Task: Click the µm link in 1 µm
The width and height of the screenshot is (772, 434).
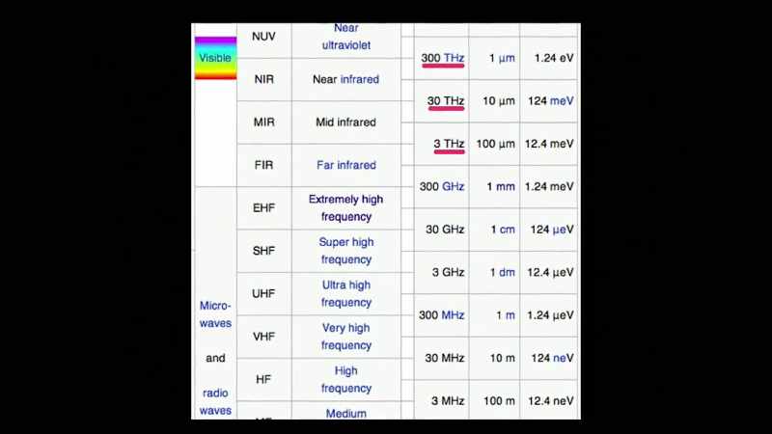Action: pyautogui.click(x=507, y=58)
